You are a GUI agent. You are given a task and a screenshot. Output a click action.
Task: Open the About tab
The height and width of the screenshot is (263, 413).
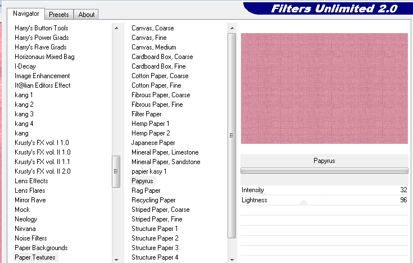[x=87, y=15]
